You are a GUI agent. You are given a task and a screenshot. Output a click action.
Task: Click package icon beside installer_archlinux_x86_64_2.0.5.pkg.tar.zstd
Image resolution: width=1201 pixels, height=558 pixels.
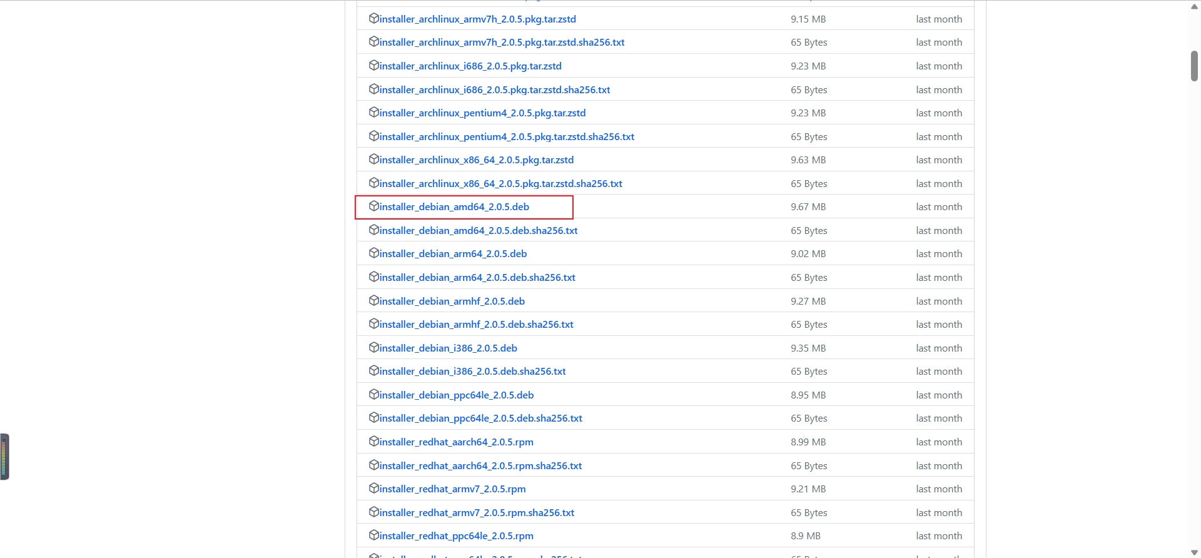[x=374, y=159]
